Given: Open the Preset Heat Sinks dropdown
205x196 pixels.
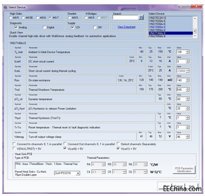Looking at the screenshot, I should pos(78,173).
